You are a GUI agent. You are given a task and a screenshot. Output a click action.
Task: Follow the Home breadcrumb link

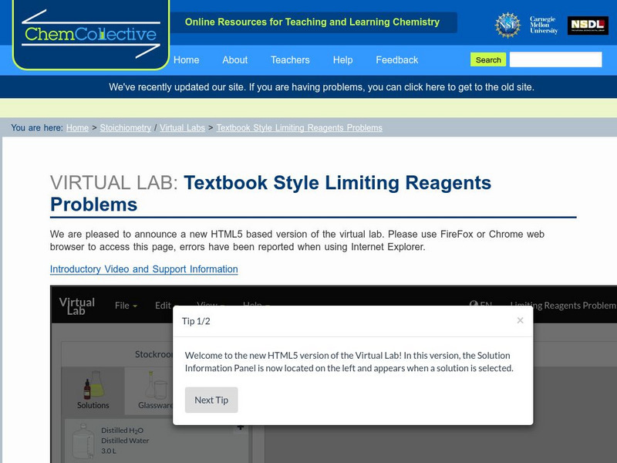tap(77, 128)
